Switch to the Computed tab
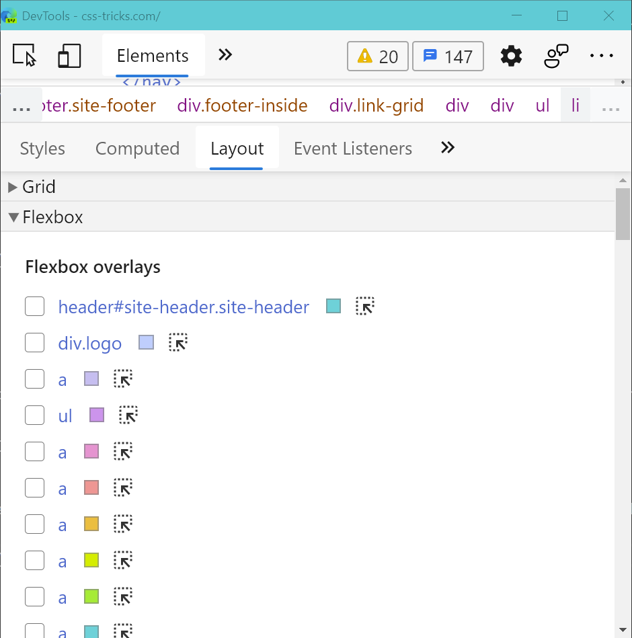The width and height of the screenshot is (632, 638). click(137, 149)
